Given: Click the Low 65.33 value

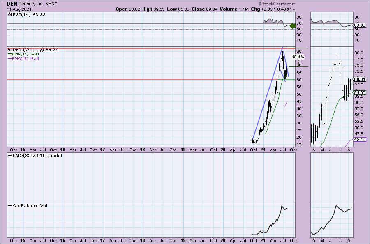Looking at the screenshot, I should point(178,9).
